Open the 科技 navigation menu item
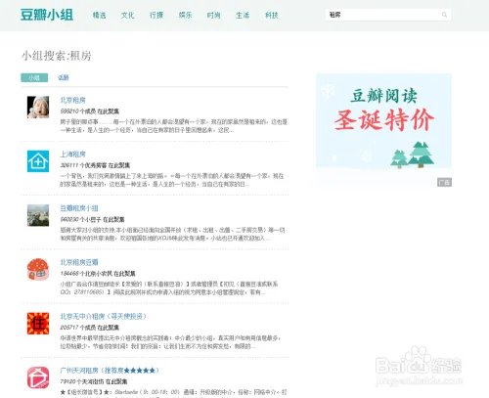 click(x=271, y=15)
